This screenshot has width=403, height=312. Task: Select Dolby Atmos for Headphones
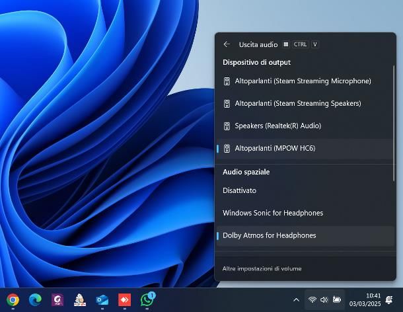point(305,235)
